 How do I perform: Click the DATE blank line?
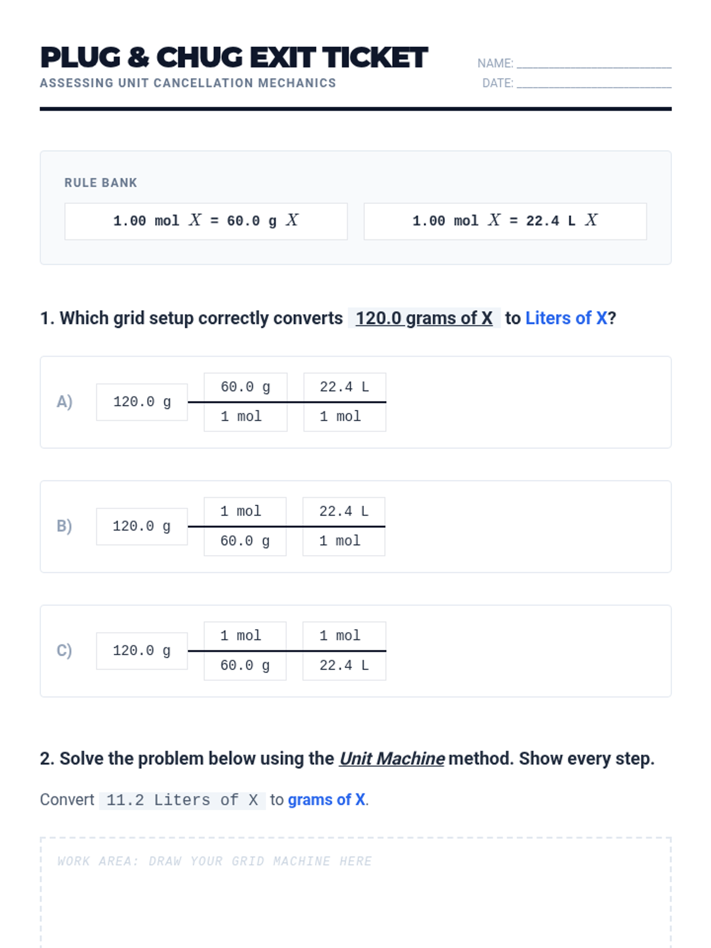[x=594, y=83]
